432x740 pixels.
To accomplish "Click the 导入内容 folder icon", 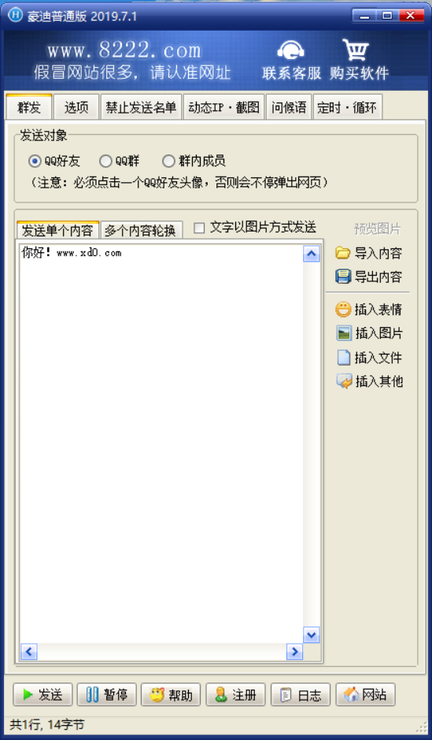I will tap(343, 253).
